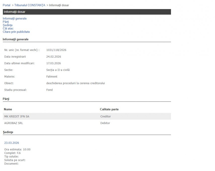Go to Ședințe using the navigation link

click(x=8, y=25)
